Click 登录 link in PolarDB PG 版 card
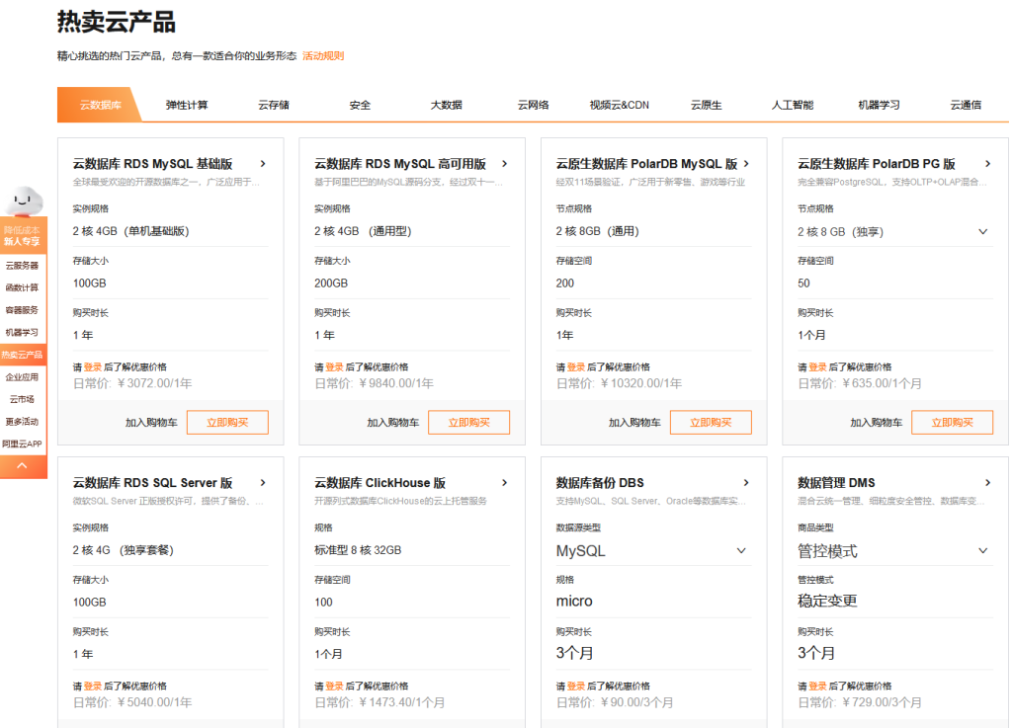 817,366
